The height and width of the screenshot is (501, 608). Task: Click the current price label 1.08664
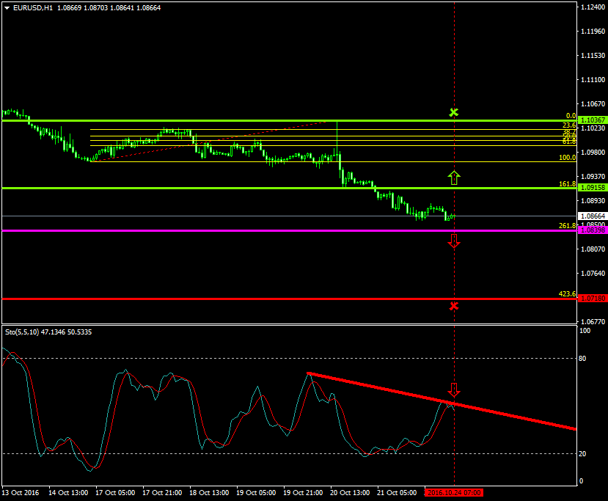(x=591, y=216)
